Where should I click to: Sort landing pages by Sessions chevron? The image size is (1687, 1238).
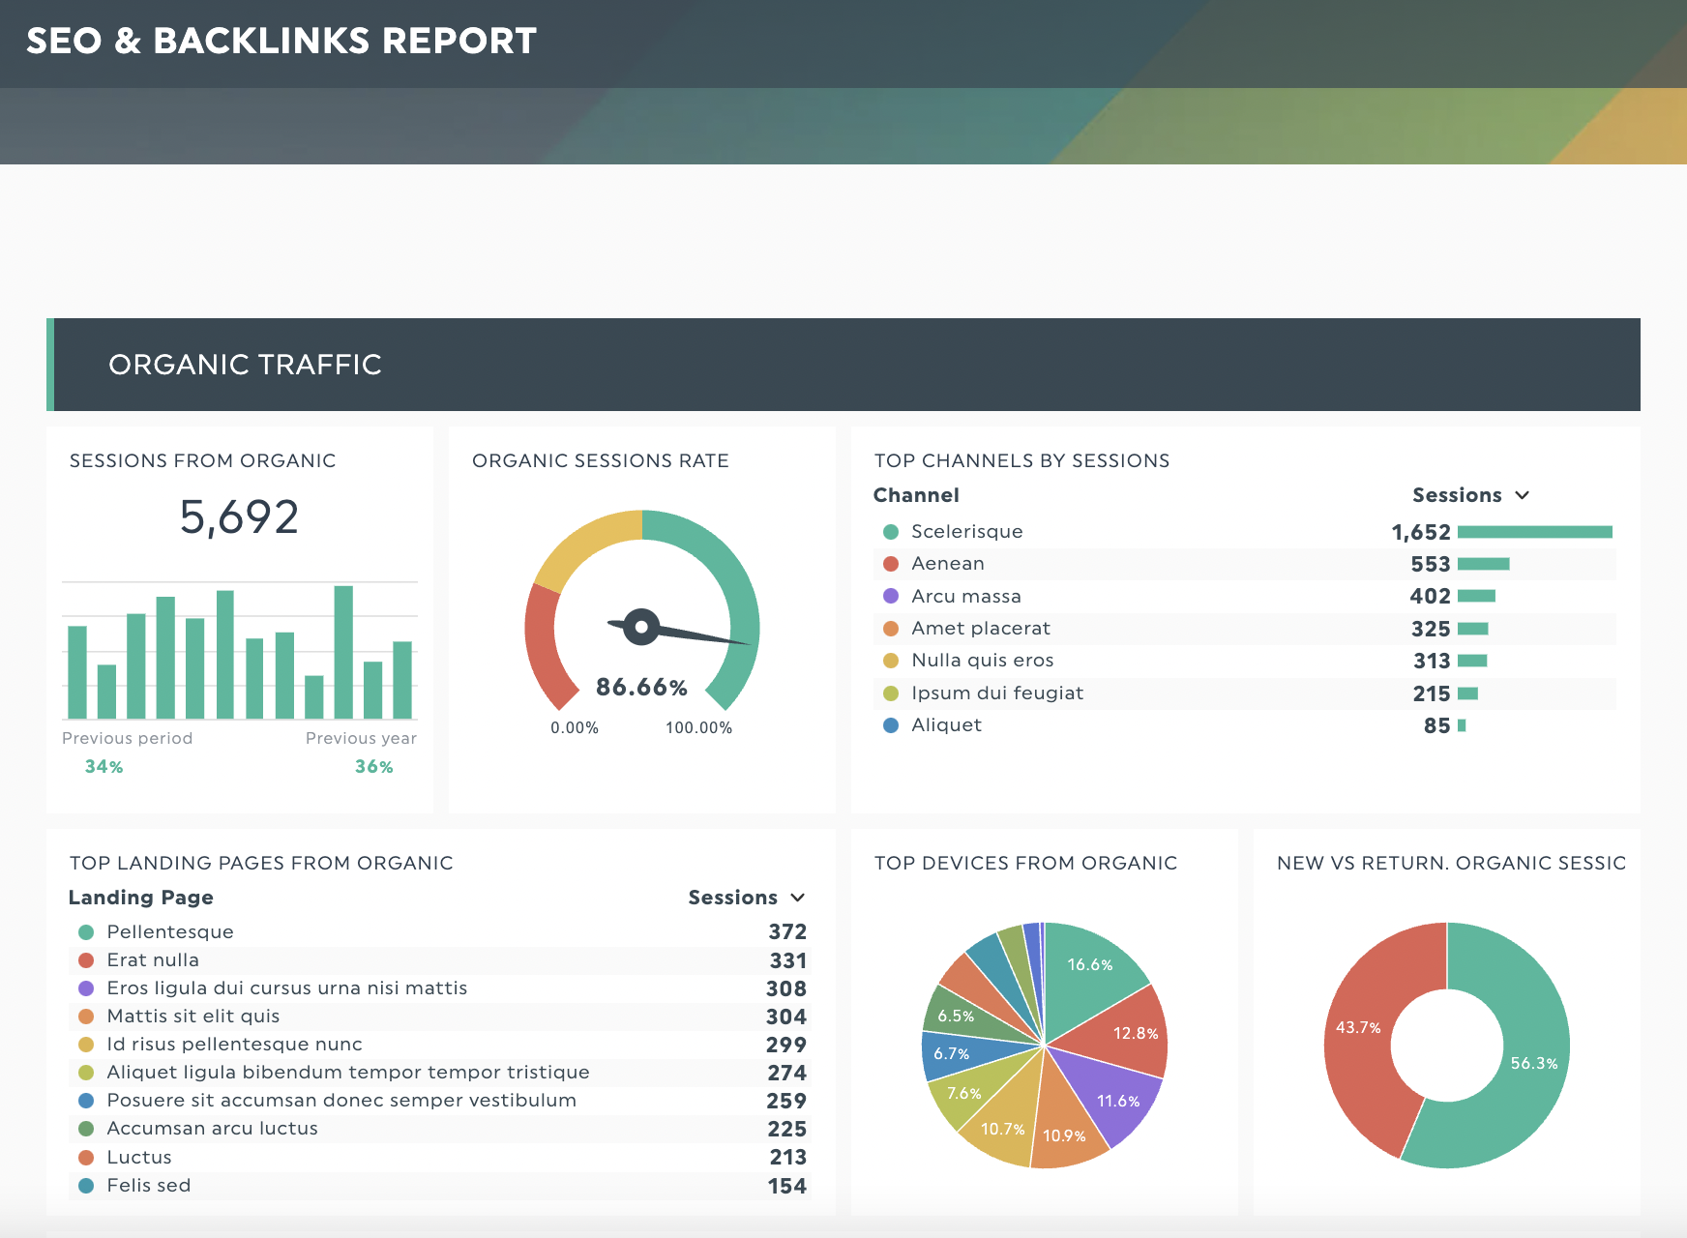coord(797,898)
